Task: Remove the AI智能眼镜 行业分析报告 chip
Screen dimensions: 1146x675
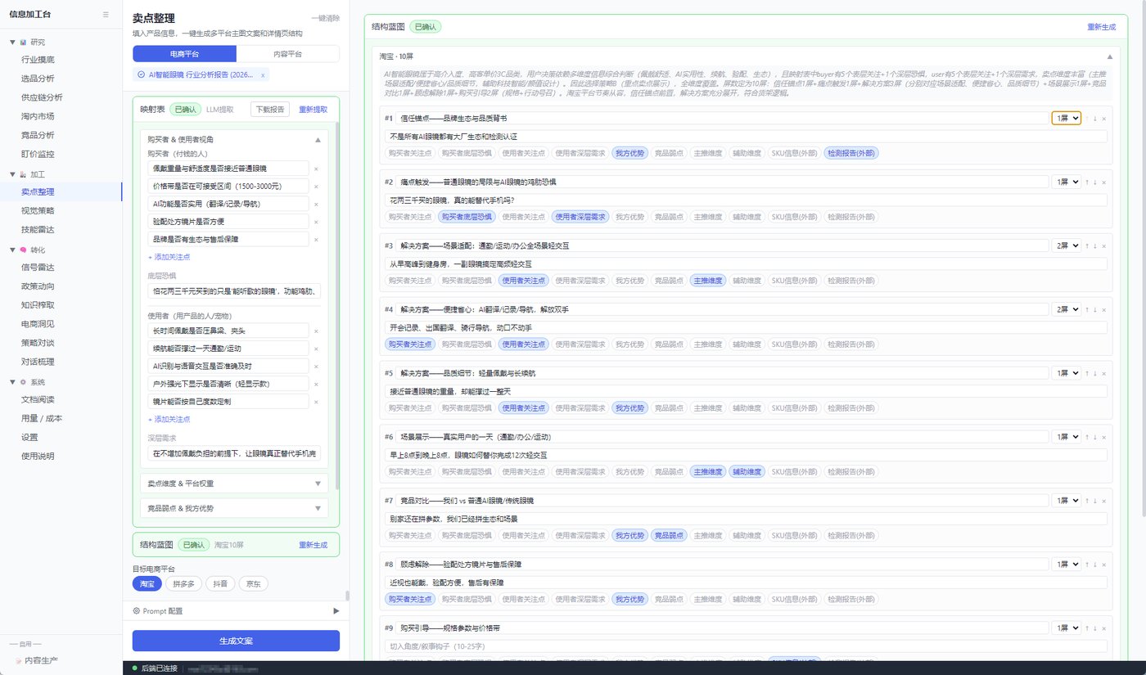Action: point(263,75)
